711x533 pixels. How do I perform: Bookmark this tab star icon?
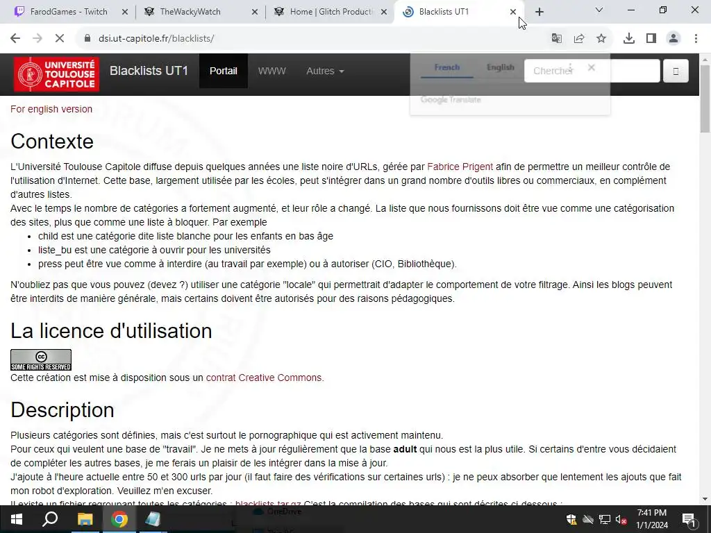pos(601,39)
